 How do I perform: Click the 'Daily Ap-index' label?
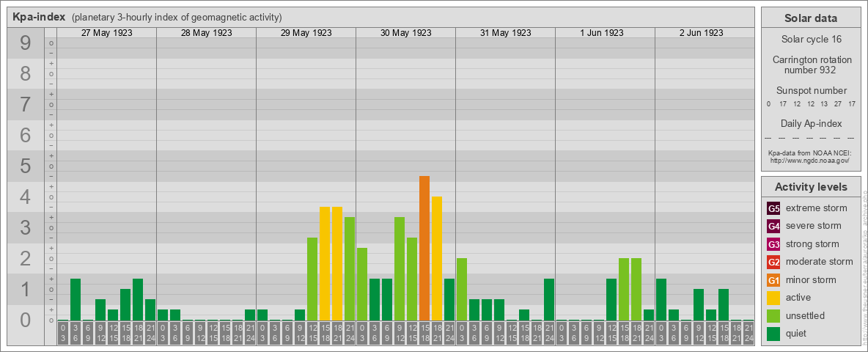pos(811,123)
